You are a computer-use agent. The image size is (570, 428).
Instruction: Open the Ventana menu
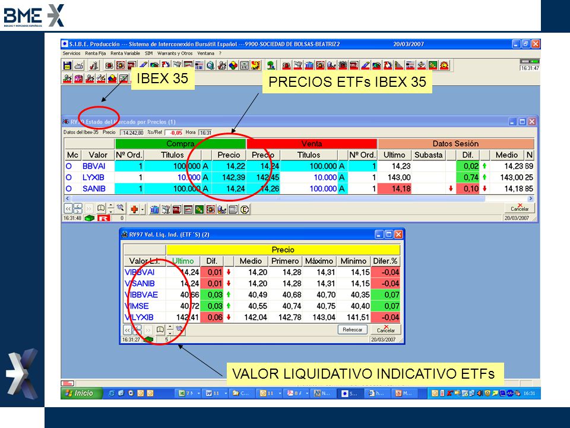[206, 53]
